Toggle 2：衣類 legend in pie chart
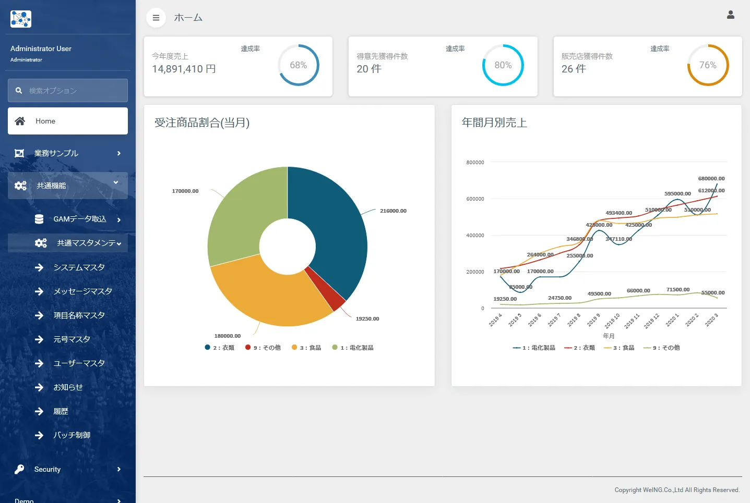The image size is (750, 503). pyautogui.click(x=220, y=348)
